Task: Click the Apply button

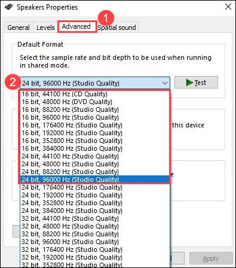Action: click(x=211, y=258)
